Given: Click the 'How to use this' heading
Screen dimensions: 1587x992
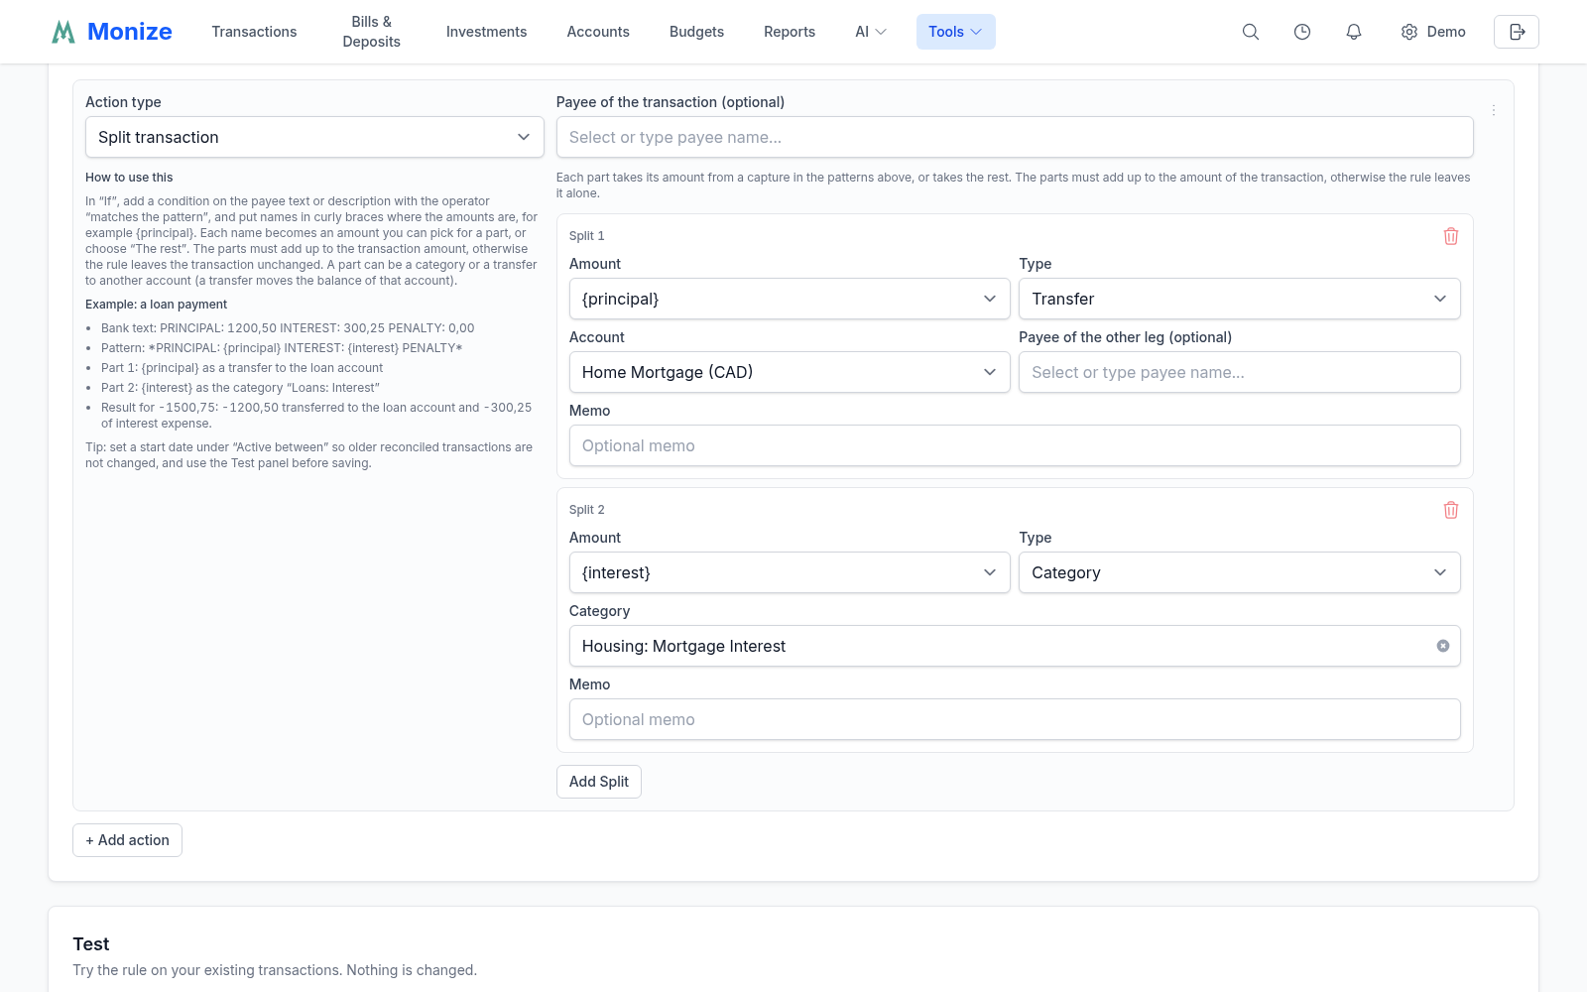Looking at the screenshot, I should [129, 178].
